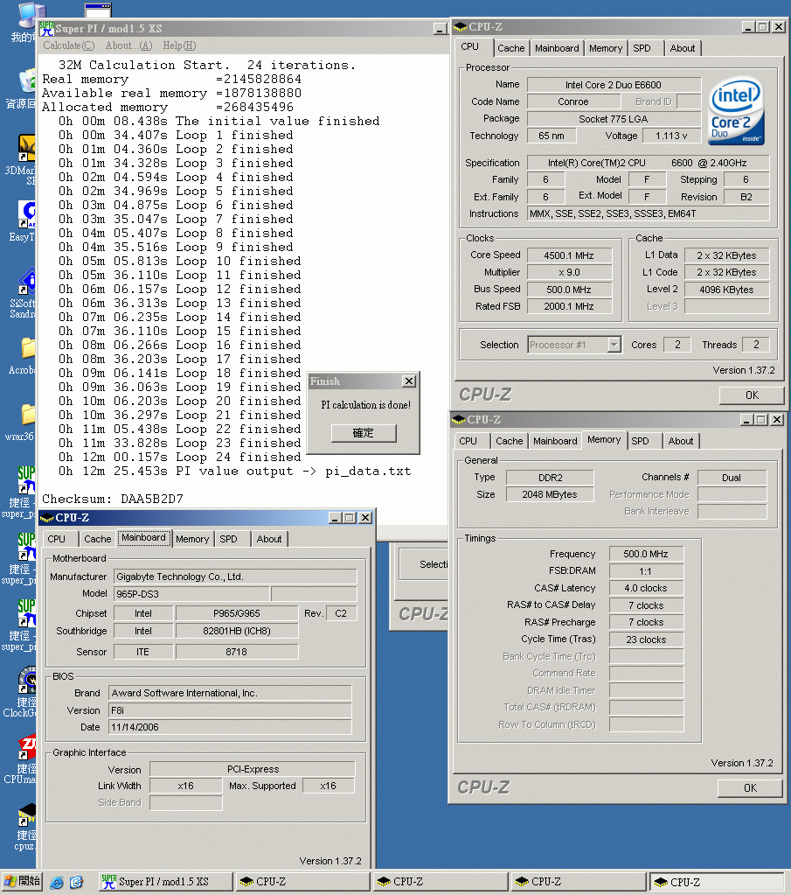
Task: Click the Checksum DAA5B2D7 line
Action: tap(113, 499)
